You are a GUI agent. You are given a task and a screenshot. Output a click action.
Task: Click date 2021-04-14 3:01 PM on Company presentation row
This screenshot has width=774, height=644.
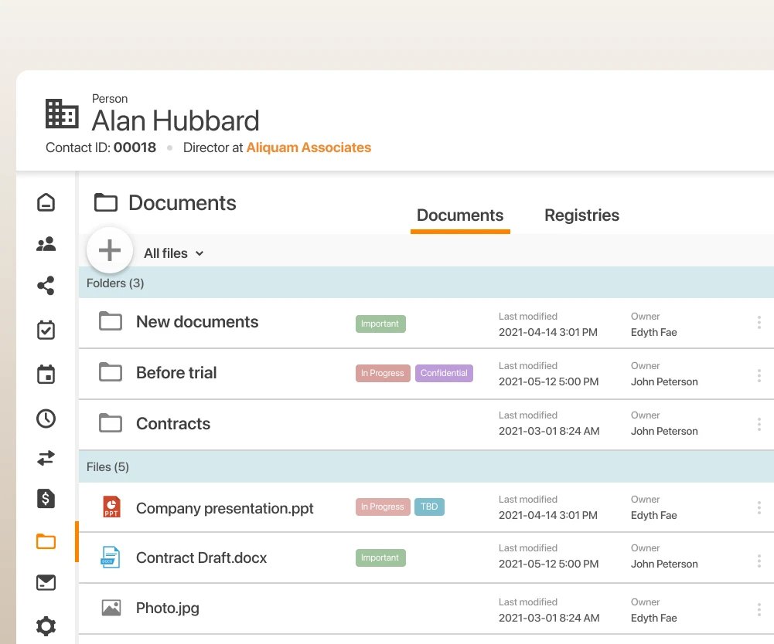[x=548, y=515]
